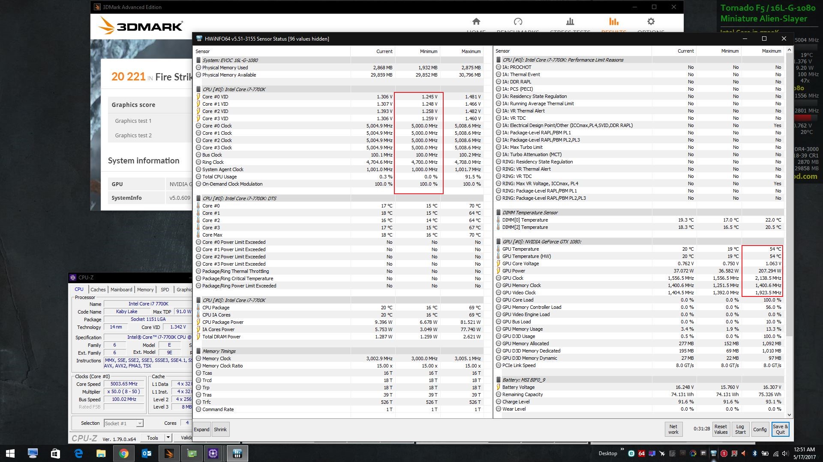Click the CPU-Z taskbar icon
This screenshot has width=823, height=462.
pyautogui.click(x=213, y=453)
